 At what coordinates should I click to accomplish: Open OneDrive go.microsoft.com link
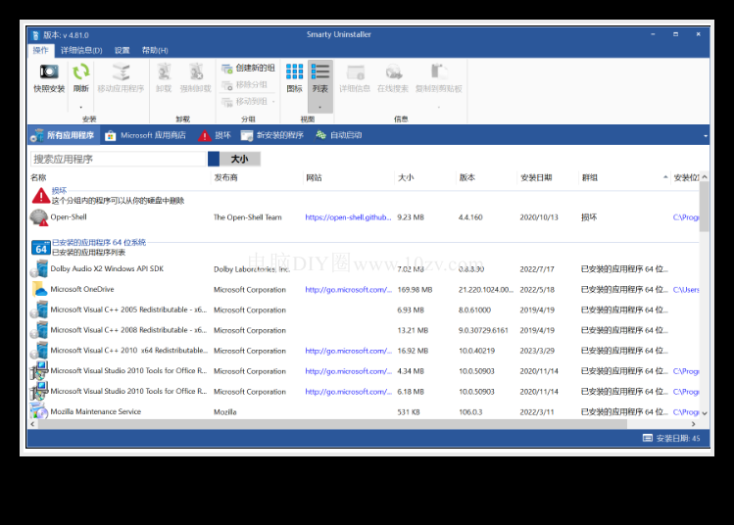(348, 290)
